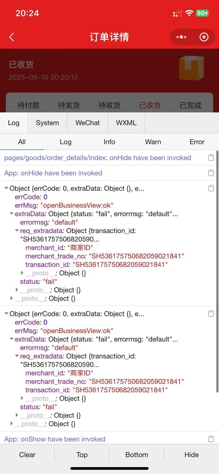The width and height of the screenshot is (219, 474).
Task: Open the System tab
Action: point(48,123)
